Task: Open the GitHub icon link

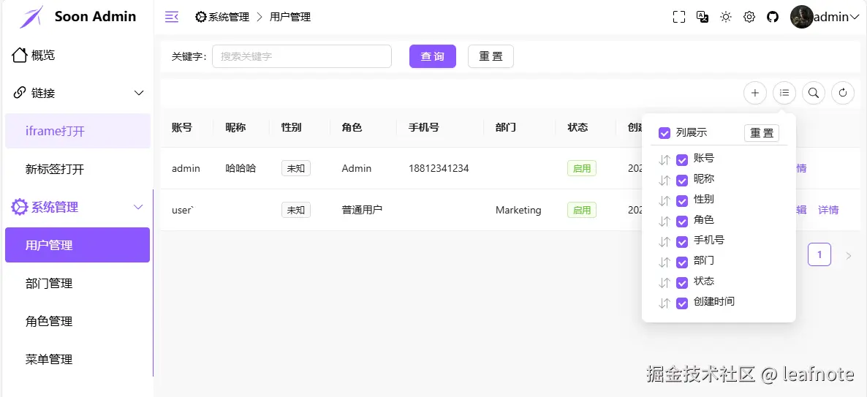Action: (773, 17)
